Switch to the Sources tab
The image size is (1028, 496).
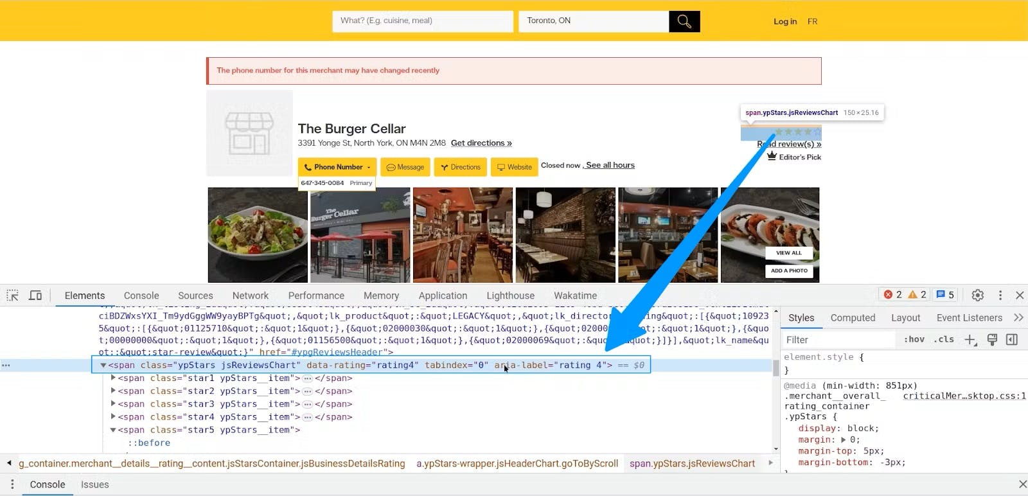(x=195, y=296)
